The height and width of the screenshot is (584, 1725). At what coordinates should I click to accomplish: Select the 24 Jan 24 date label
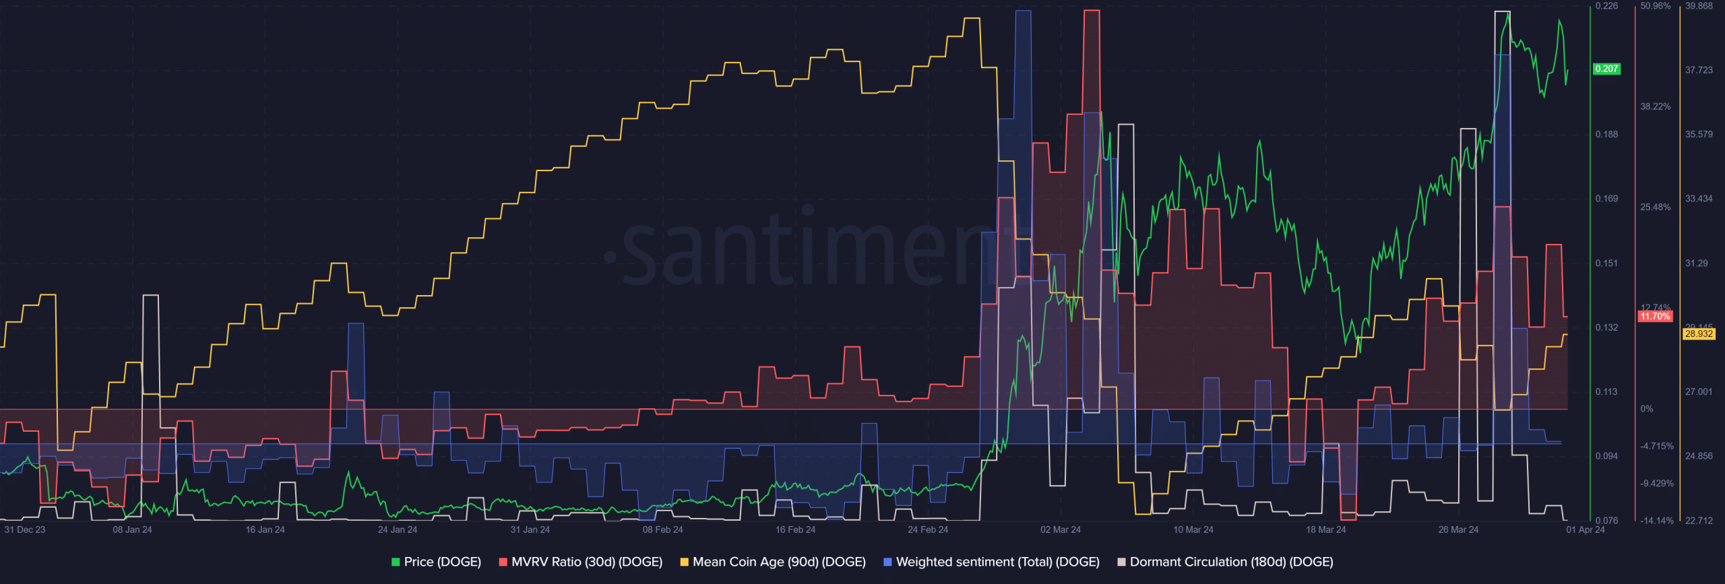(398, 529)
